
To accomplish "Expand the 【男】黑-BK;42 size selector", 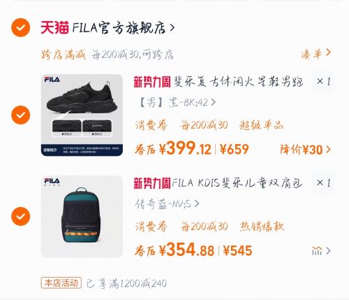I will (177, 102).
